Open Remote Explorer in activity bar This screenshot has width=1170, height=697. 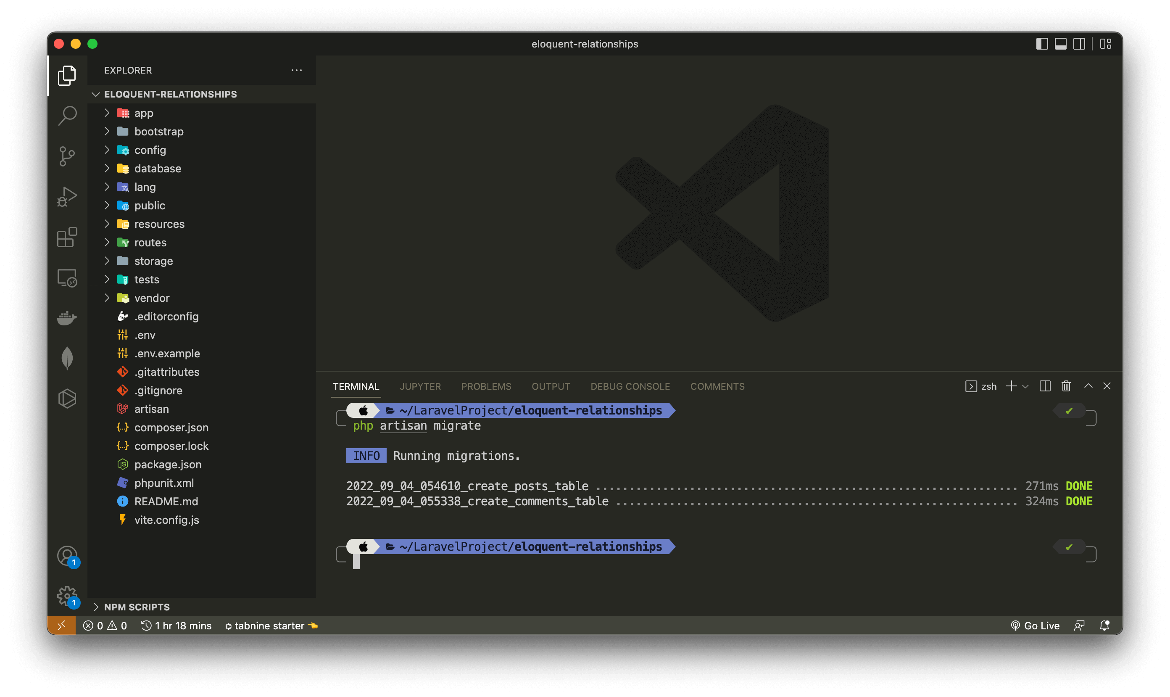pos(67,277)
